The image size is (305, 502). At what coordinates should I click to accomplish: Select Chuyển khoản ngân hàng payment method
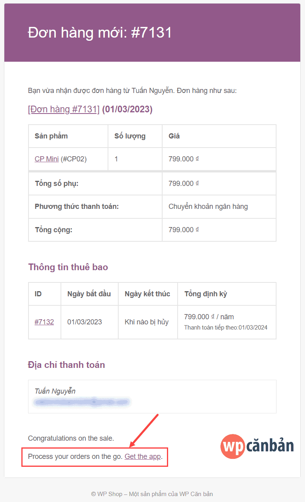(208, 206)
